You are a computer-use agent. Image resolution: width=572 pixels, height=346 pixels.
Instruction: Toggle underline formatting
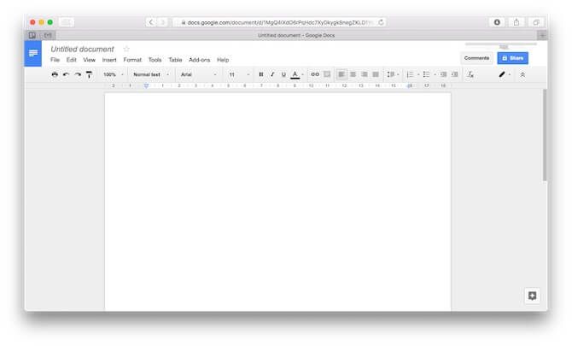[x=283, y=74]
